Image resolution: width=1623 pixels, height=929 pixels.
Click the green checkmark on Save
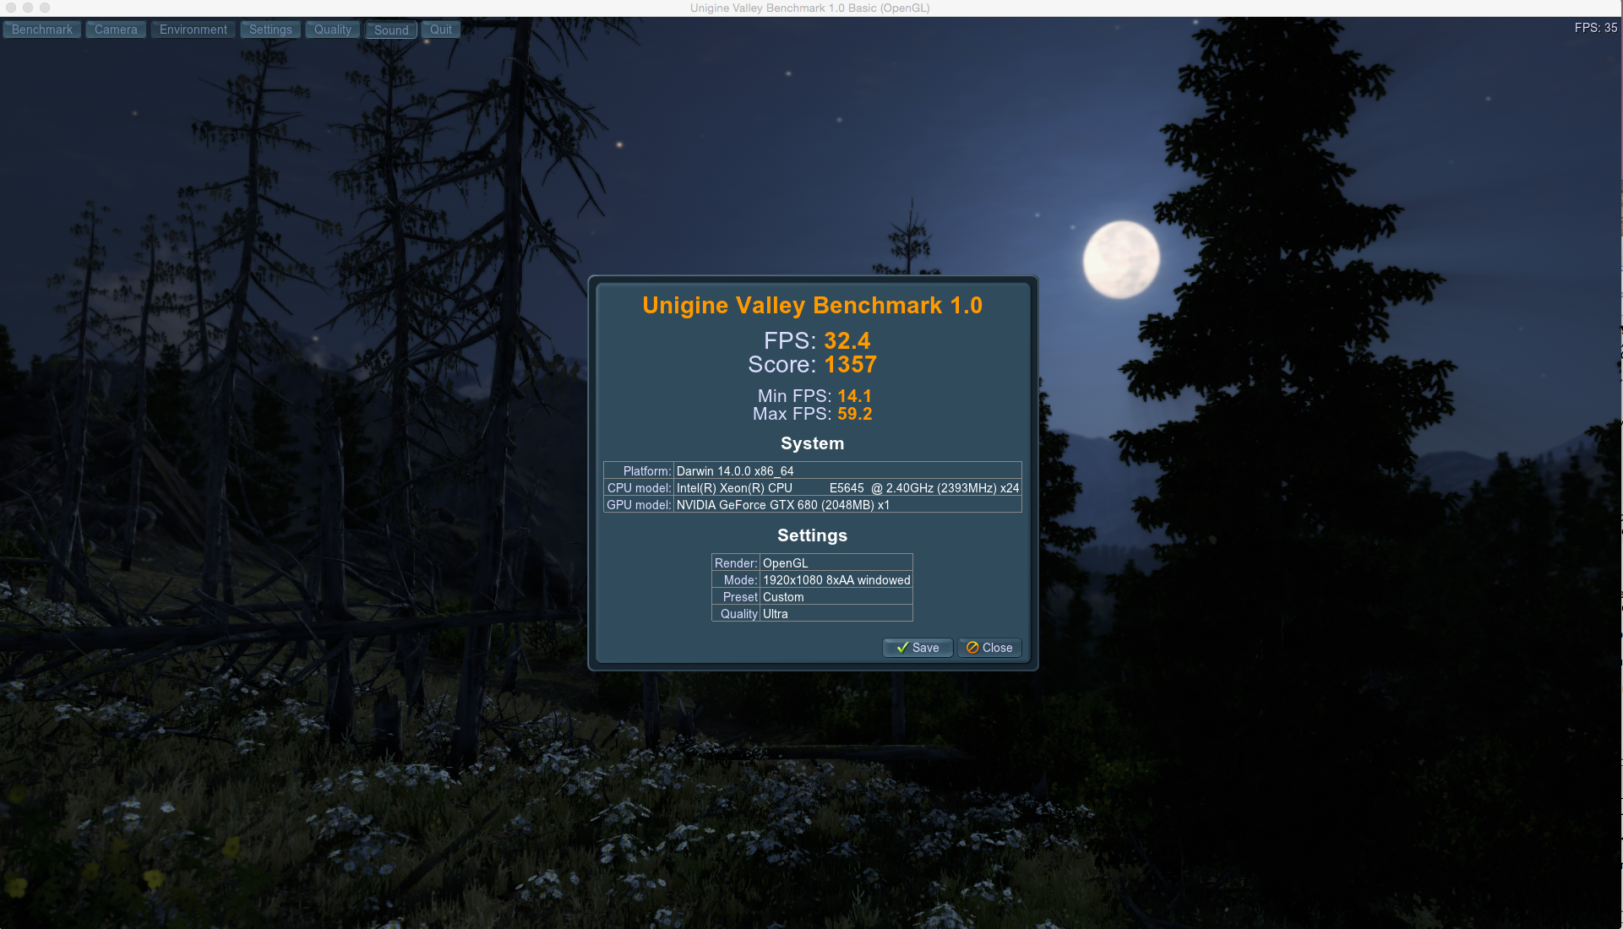902,648
